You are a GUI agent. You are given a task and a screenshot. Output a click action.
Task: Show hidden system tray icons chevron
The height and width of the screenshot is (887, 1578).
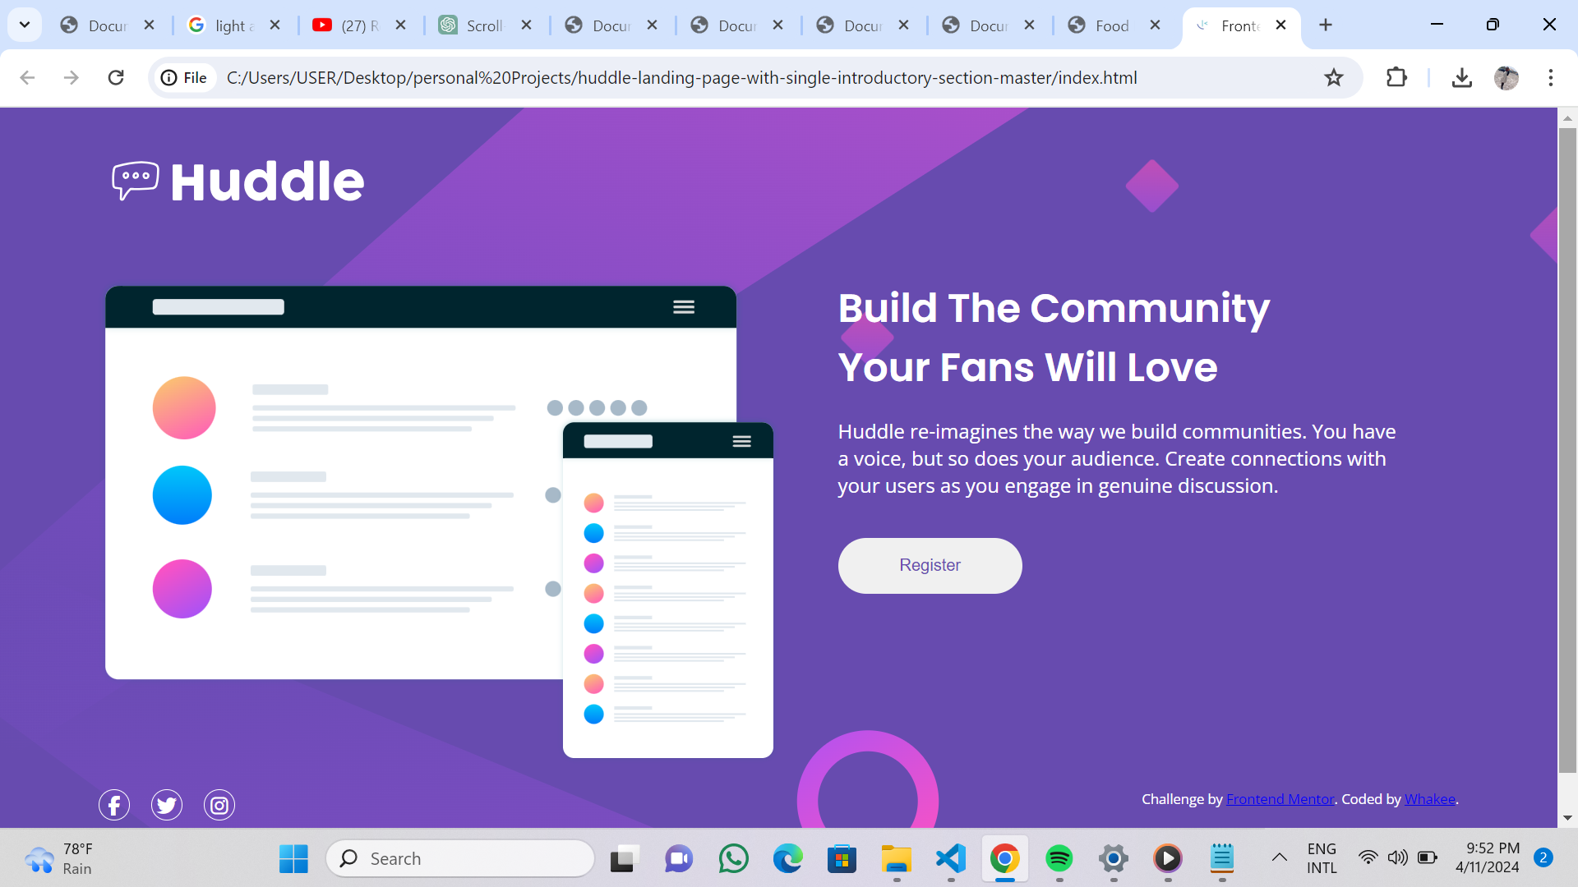[1279, 858]
